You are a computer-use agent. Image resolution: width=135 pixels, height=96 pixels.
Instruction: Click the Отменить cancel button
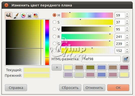click(x=94, y=88)
